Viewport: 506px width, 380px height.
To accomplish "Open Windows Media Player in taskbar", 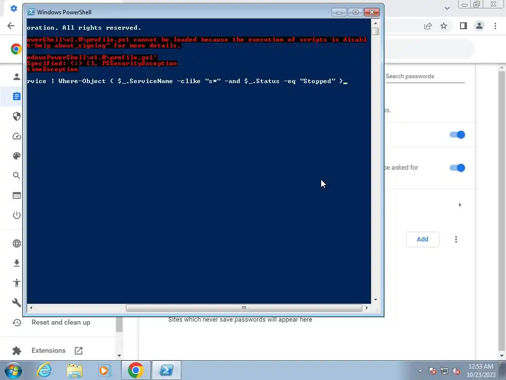I will 104,370.
